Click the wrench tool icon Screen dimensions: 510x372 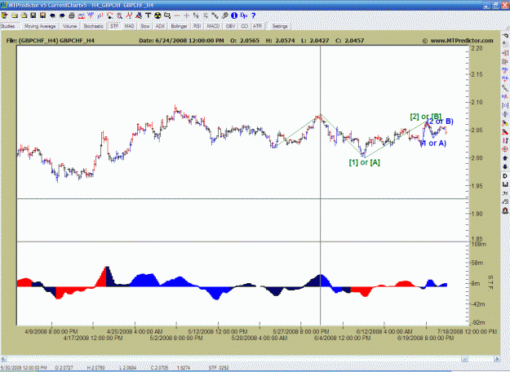[x=224, y=15]
